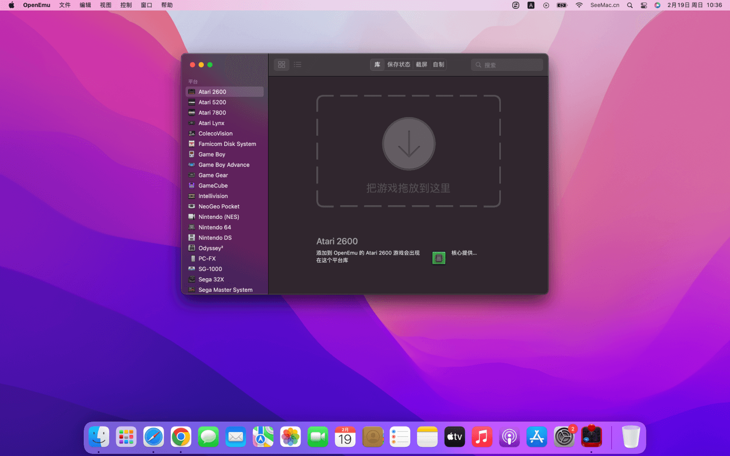730x456 pixels.
Task: Select Atari 2600 in sidebar
Action: pos(225,92)
